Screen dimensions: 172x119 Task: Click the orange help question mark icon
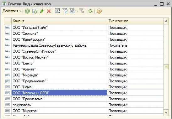point(99,11)
